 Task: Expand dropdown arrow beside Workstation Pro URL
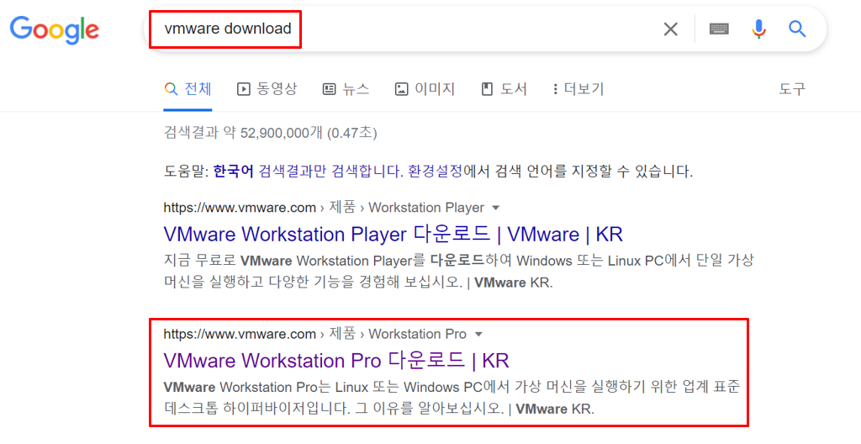coord(478,334)
